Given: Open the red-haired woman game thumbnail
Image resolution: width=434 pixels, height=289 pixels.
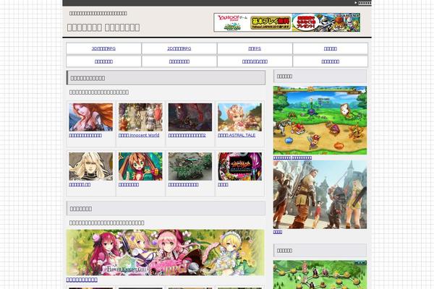Looking at the screenshot, I should pyautogui.click(x=91, y=117).
